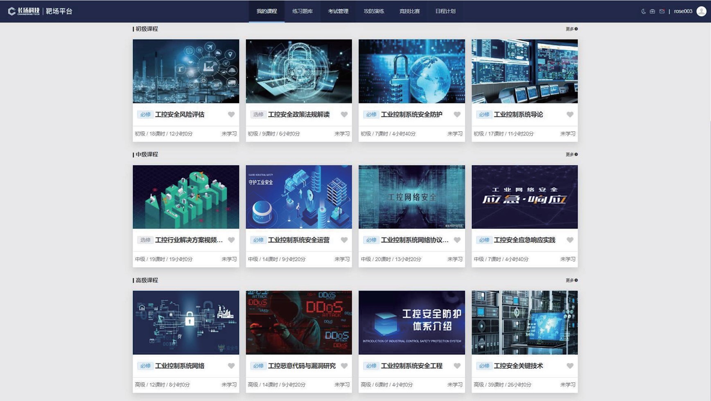This screenshot has height=401, width=711.
Task: Open the mail messages icon
Action: point(662,11)
